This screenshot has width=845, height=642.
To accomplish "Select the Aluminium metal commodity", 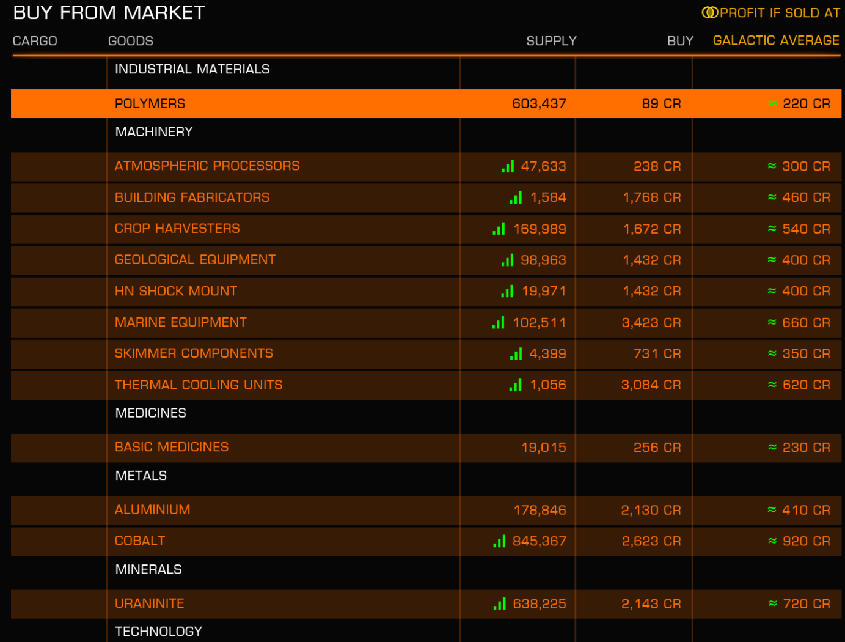I will 426,510.
